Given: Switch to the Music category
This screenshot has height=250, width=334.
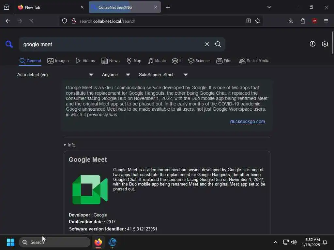Looking at the screenshot, I should (157, 61).
